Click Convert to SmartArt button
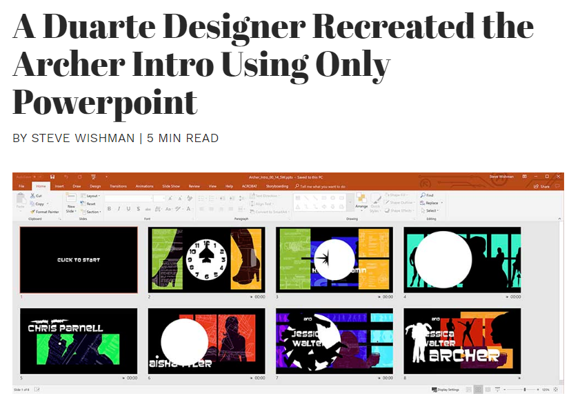The width and height of the screenshot is (580, 407). pos(268,212)
